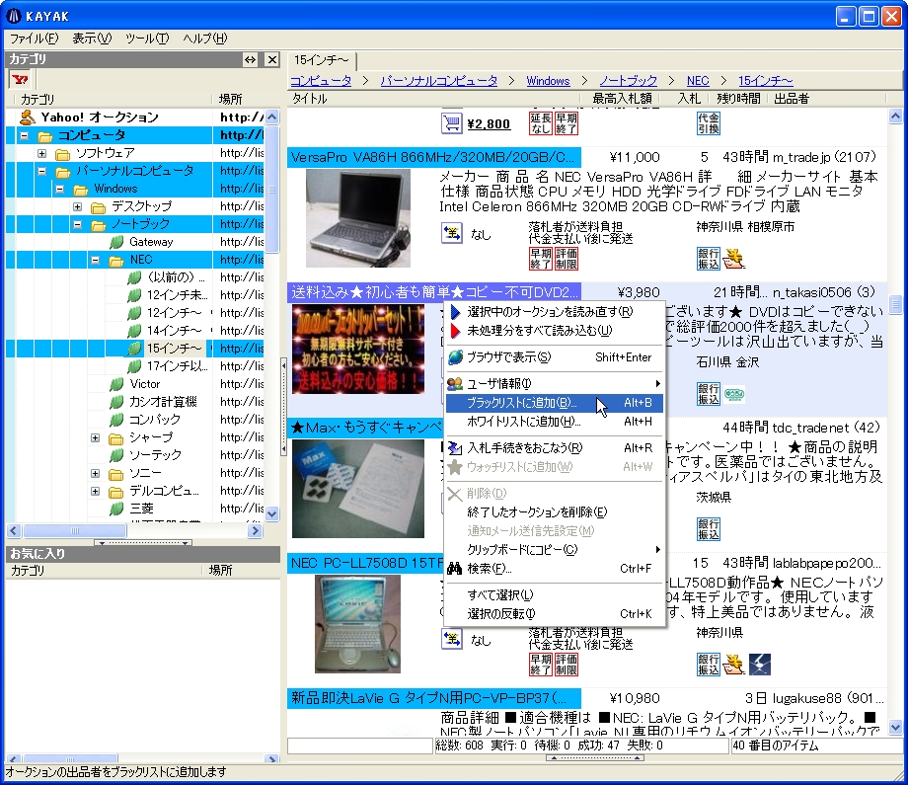
Task: Expand the デスクトップ folder
Action: click(x=78, y=206)
